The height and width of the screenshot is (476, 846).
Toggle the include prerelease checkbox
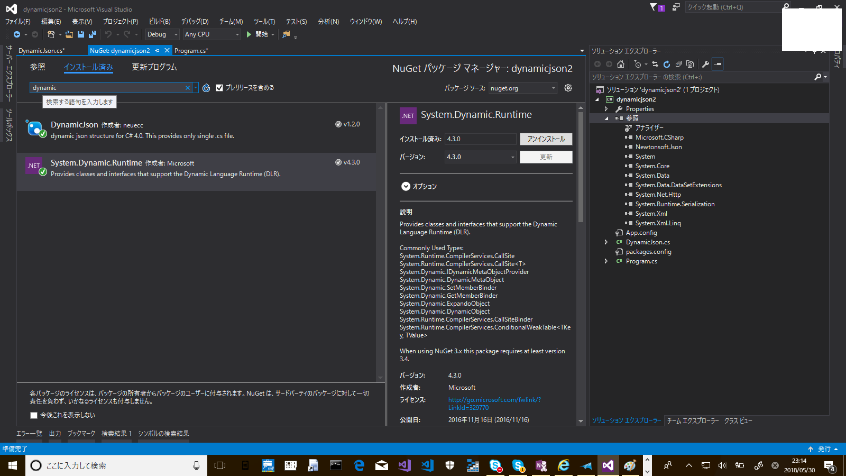click(x=219, y=88)
